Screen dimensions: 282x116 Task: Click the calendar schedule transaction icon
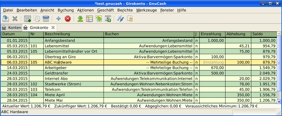[108, 19]
